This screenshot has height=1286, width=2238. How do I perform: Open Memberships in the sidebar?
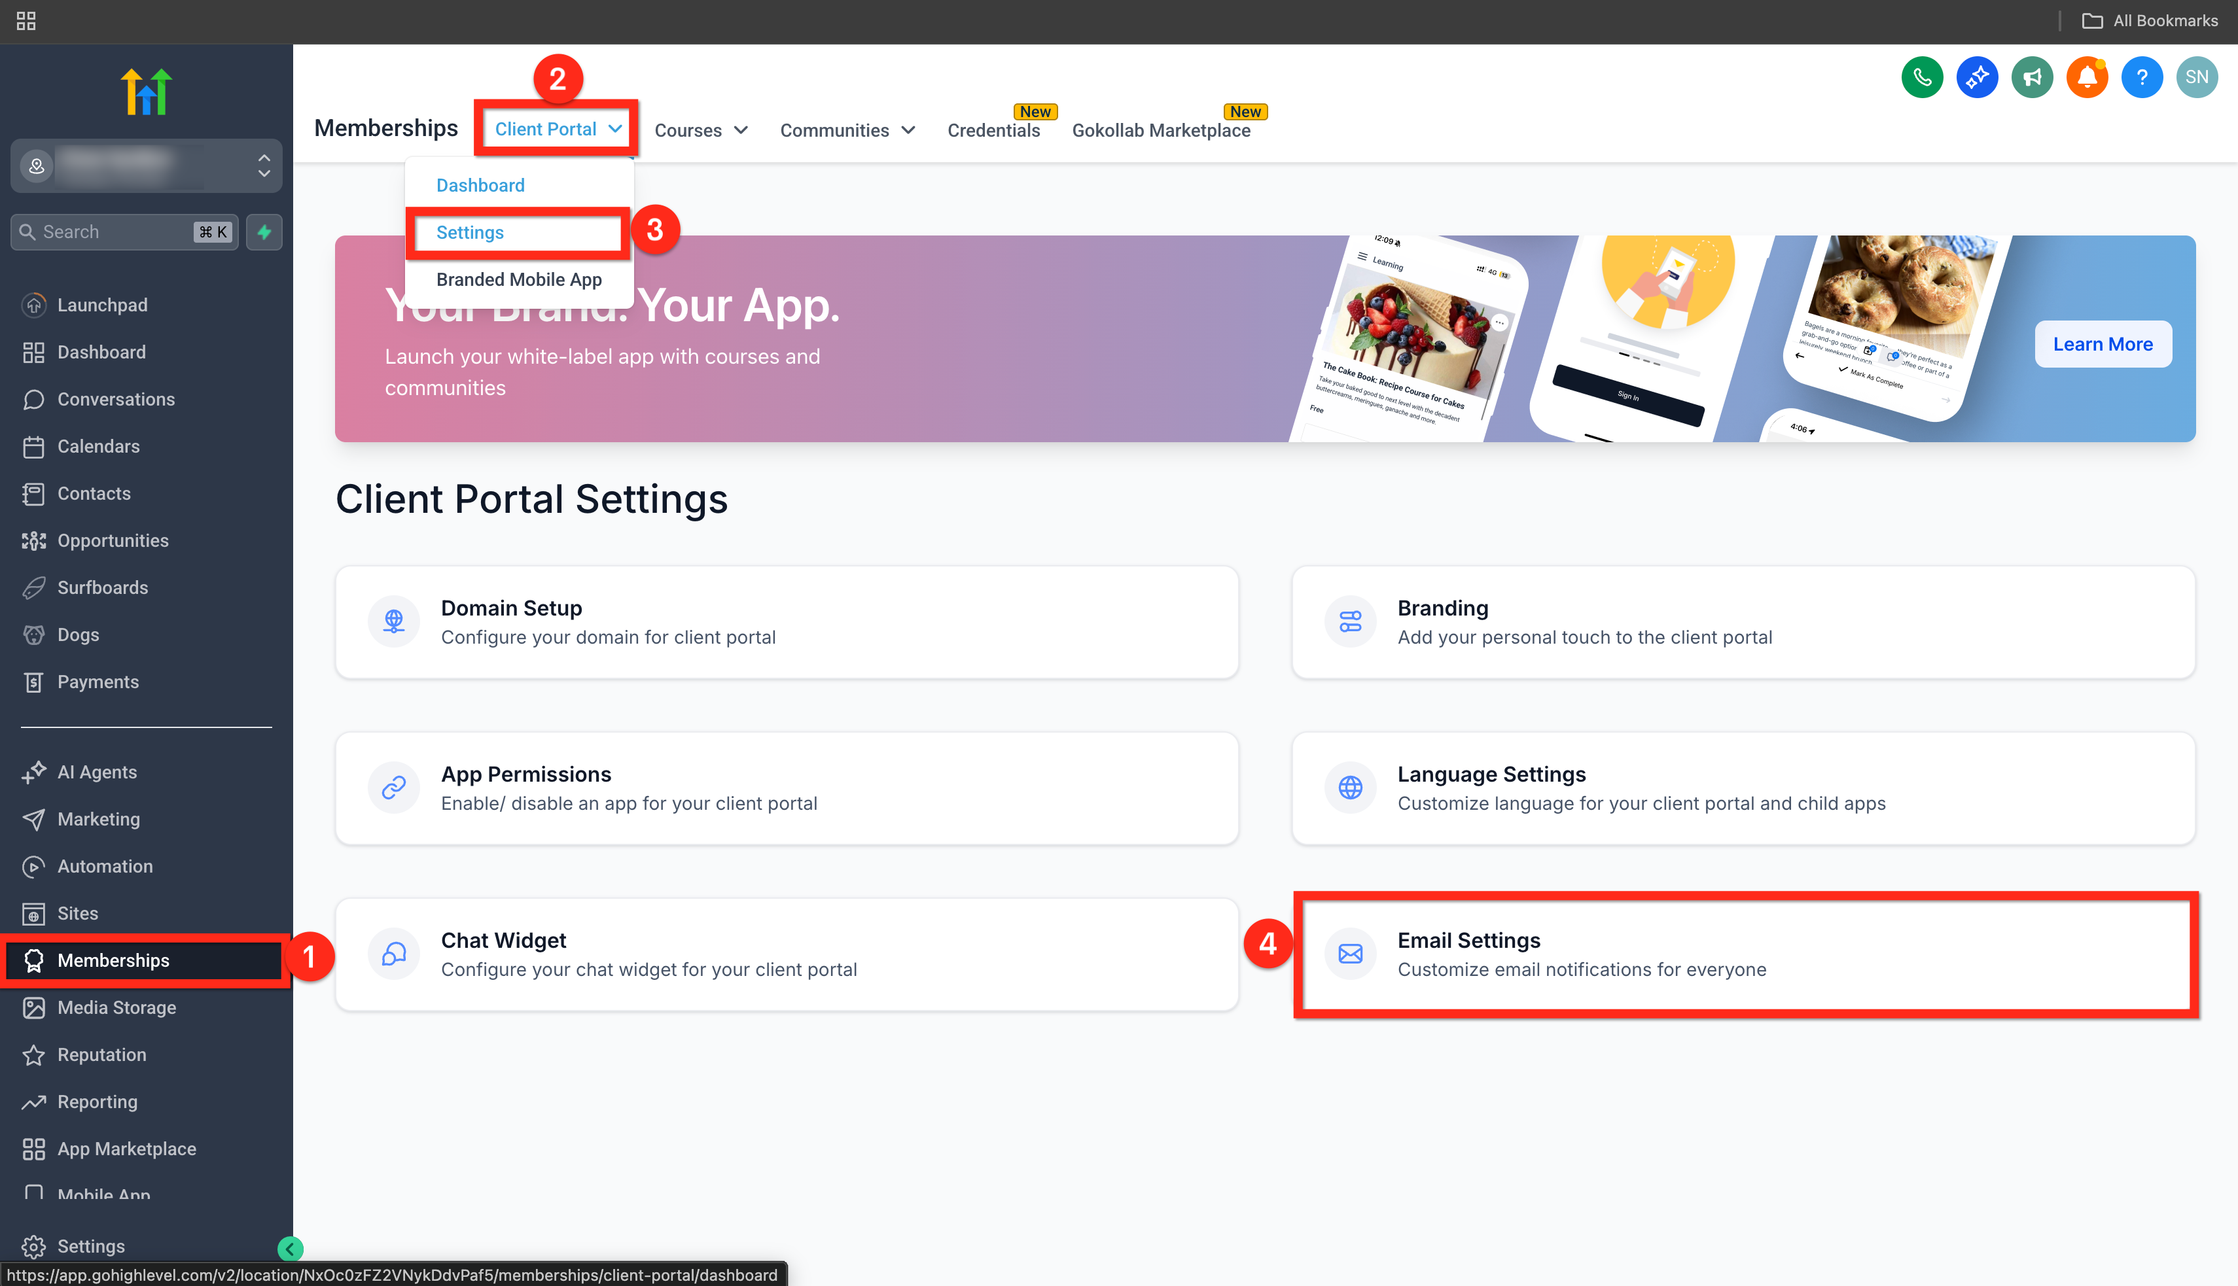point(145,960)
